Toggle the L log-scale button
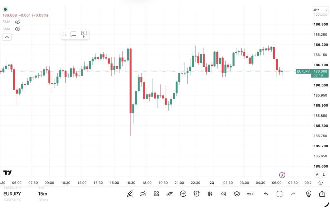Viewport: 330px width, 208px height. [324, 174]
